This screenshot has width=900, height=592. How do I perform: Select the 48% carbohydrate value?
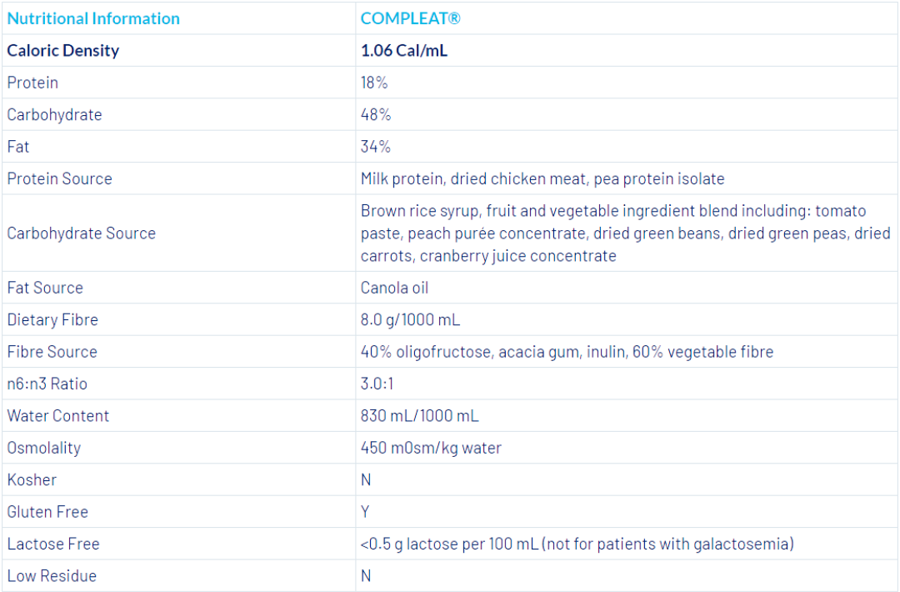click(x=376, y=114)
